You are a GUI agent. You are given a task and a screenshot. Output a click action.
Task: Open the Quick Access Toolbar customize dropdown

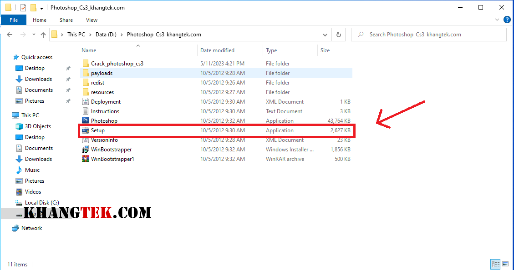[42, 8]
